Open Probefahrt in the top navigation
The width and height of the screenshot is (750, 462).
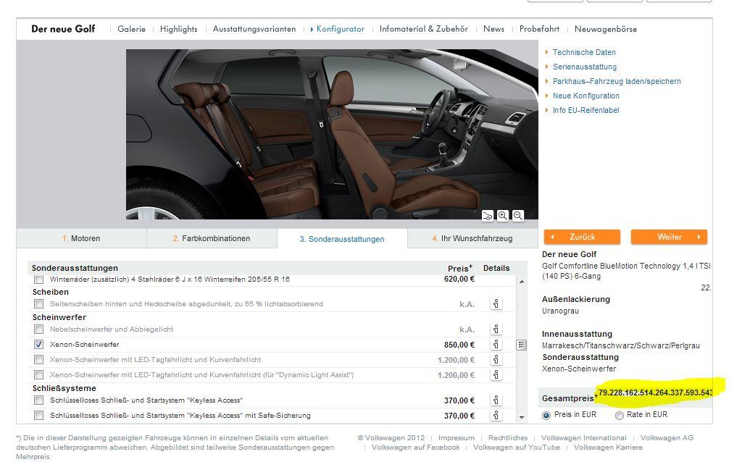point(539,29)
